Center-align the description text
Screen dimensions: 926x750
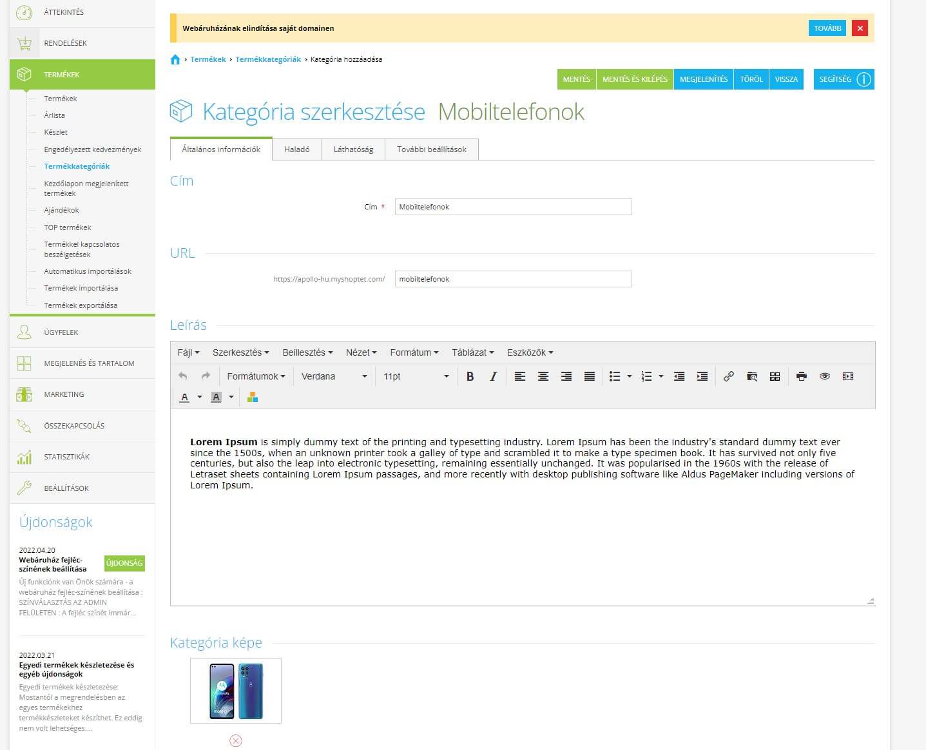(x=543, y=376)
